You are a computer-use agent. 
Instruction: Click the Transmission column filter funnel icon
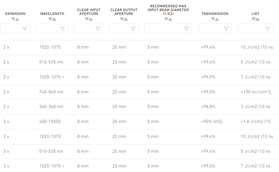[x=226, y=29]
